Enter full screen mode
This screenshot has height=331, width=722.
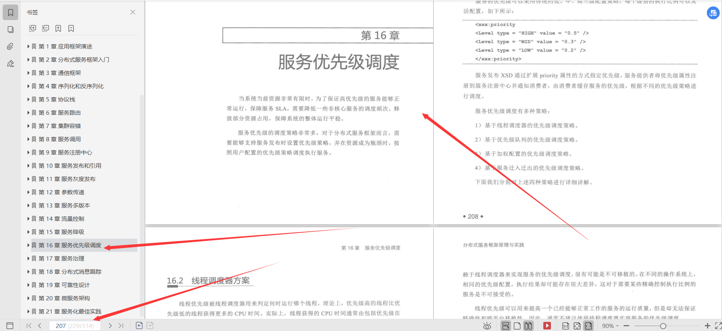tap(718, 326)
